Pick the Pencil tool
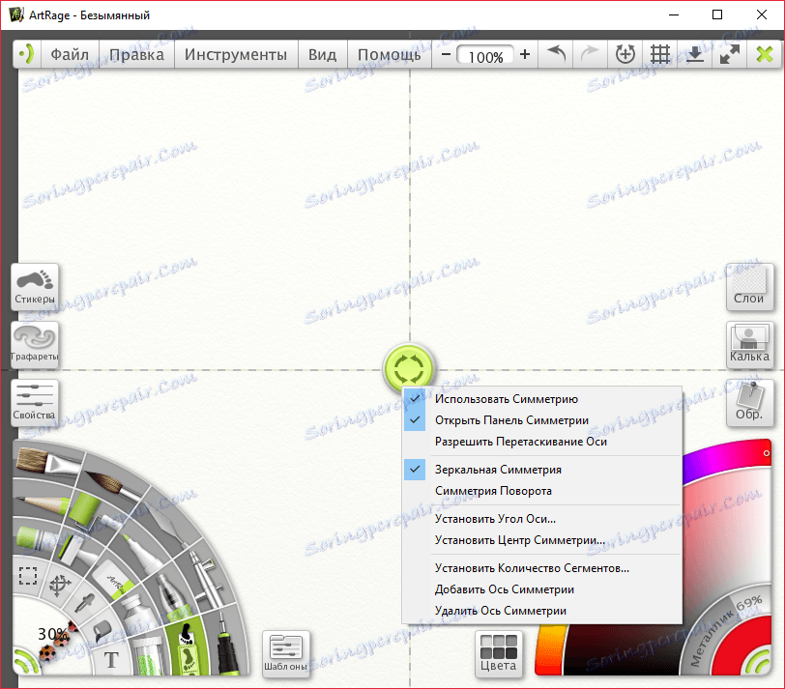 click(43, 503)
